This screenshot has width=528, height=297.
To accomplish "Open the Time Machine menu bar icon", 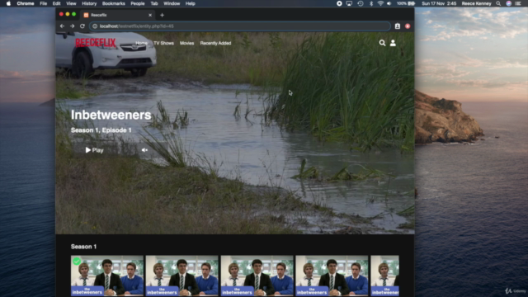I will [361, 3].
